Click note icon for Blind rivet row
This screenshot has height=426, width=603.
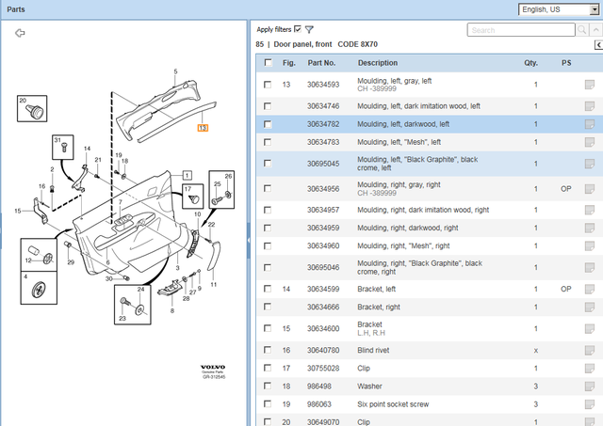pos(589,349)
